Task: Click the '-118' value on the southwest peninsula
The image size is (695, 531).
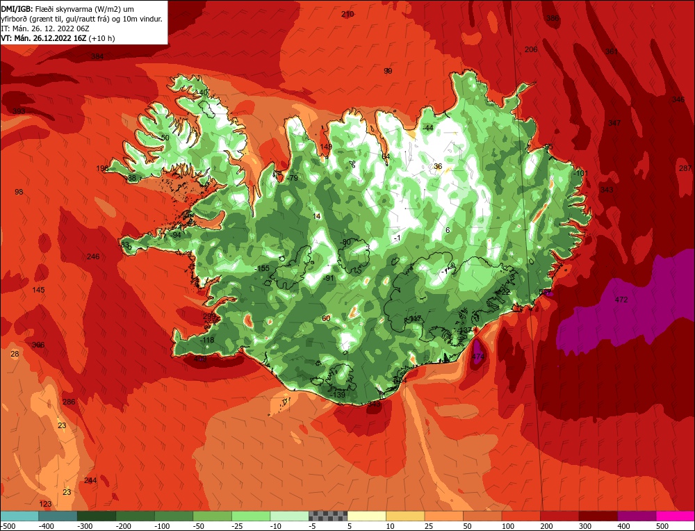Action: pos(207,340)
